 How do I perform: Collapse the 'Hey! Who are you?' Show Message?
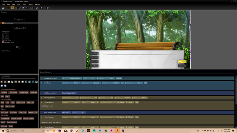click(x=42, y=102)
